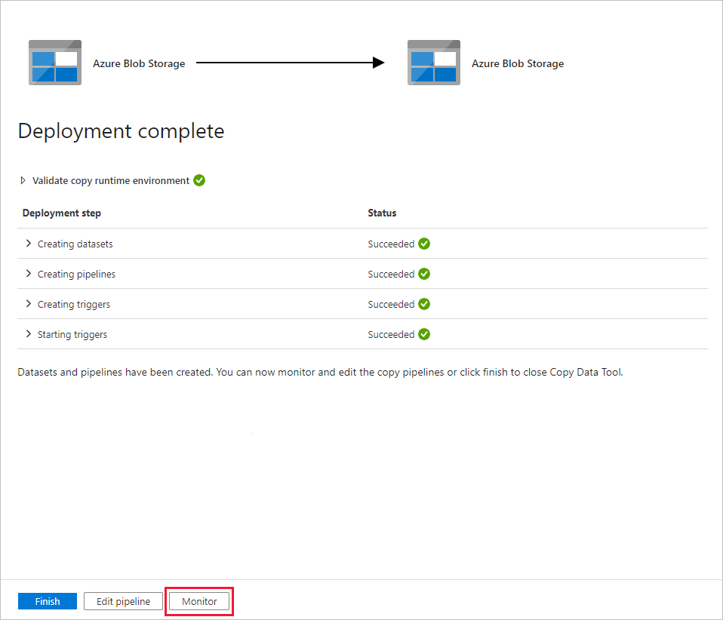Viewport: 723px width, 620px height.
Task: Select the Status column header
Action: (381, 213)
